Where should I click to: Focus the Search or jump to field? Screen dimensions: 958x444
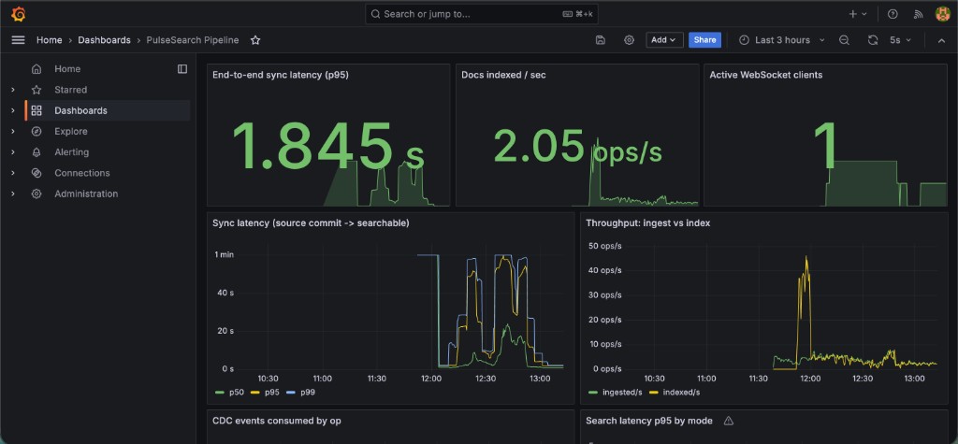click(x=482, y=14)
